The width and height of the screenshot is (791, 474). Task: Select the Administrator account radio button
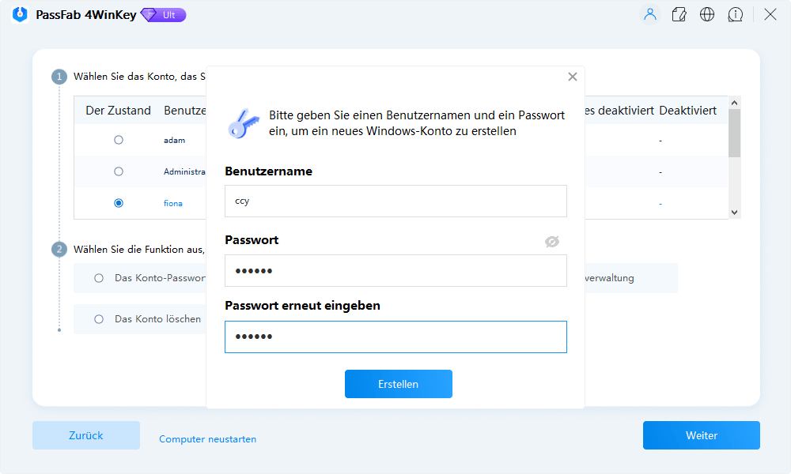(119, 171)
